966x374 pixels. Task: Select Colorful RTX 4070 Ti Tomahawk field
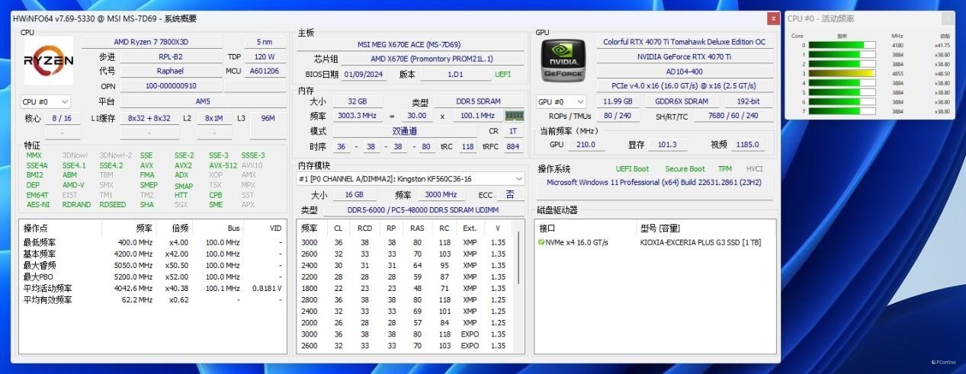pyautogui.click(x=684, y=42)
